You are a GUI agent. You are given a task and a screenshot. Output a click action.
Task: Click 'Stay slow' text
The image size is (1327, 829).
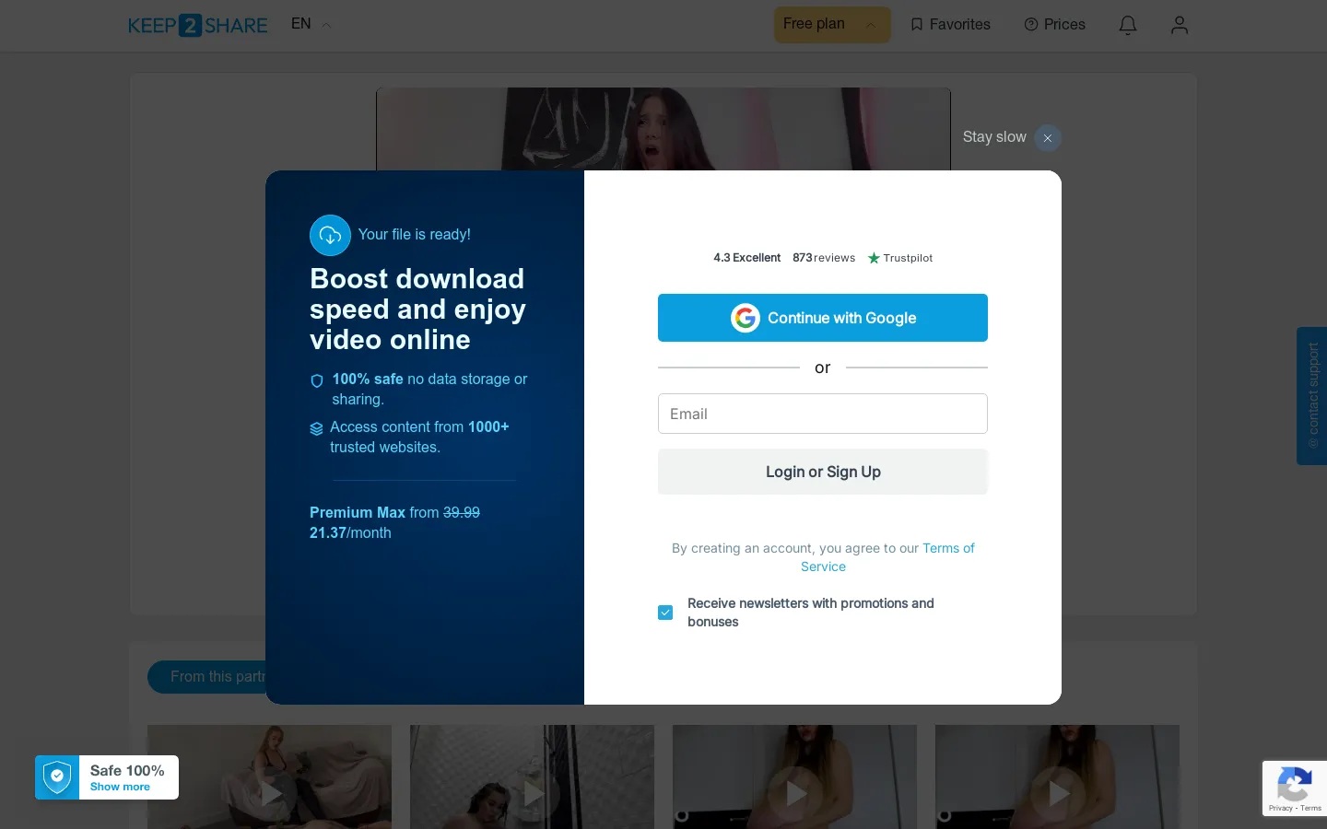(994, 136)
